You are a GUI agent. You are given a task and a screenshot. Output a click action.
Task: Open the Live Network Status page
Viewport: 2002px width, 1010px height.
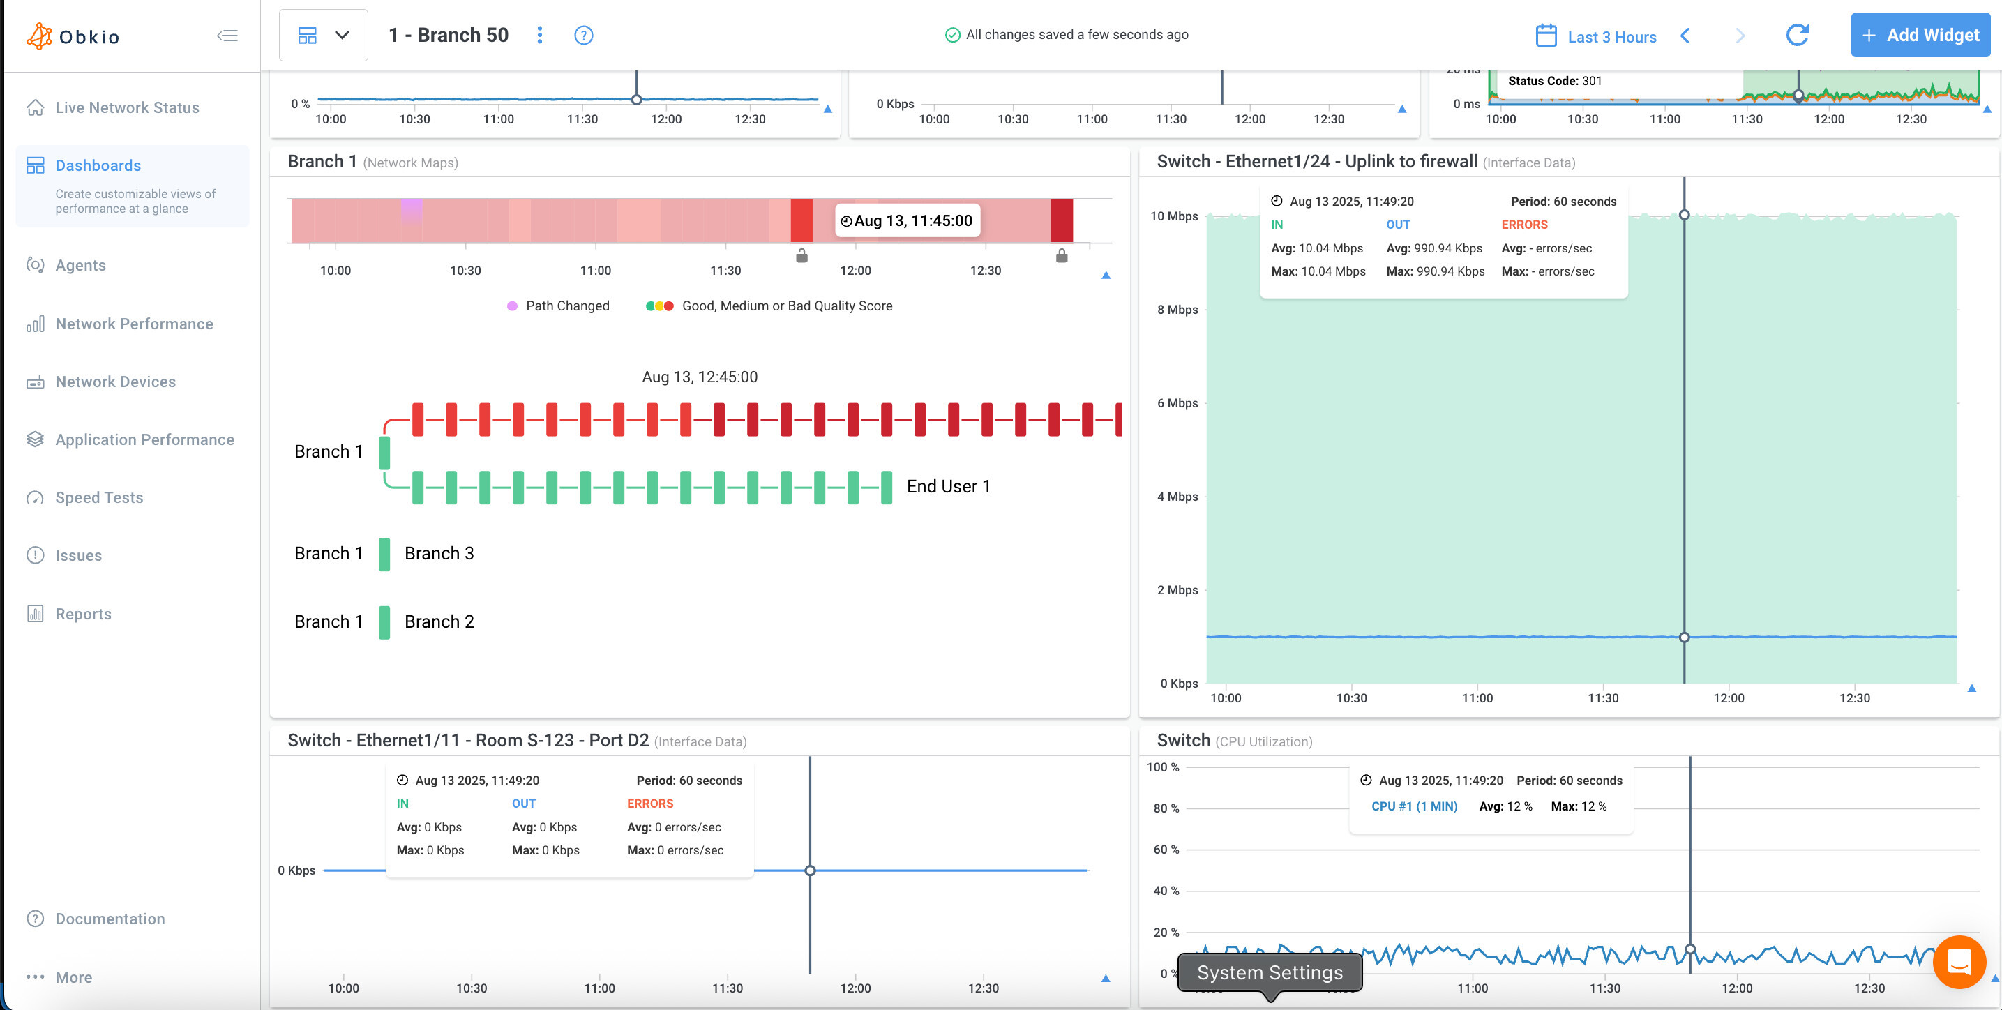(x=127, y=107)
